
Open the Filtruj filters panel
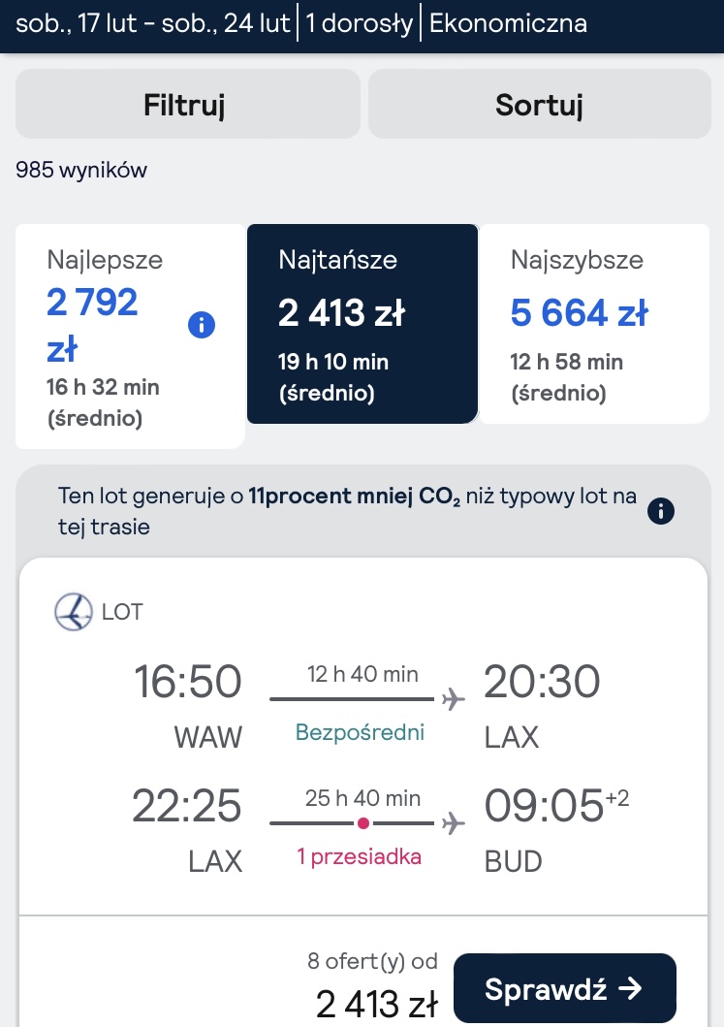pyautogui.click(x=188, y=104)
